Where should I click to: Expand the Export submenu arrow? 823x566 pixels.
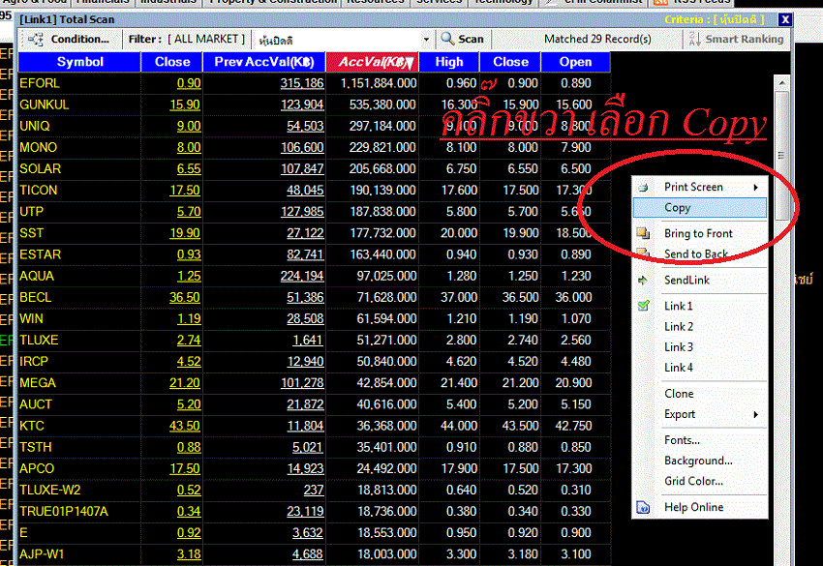(x=756, y=414)
